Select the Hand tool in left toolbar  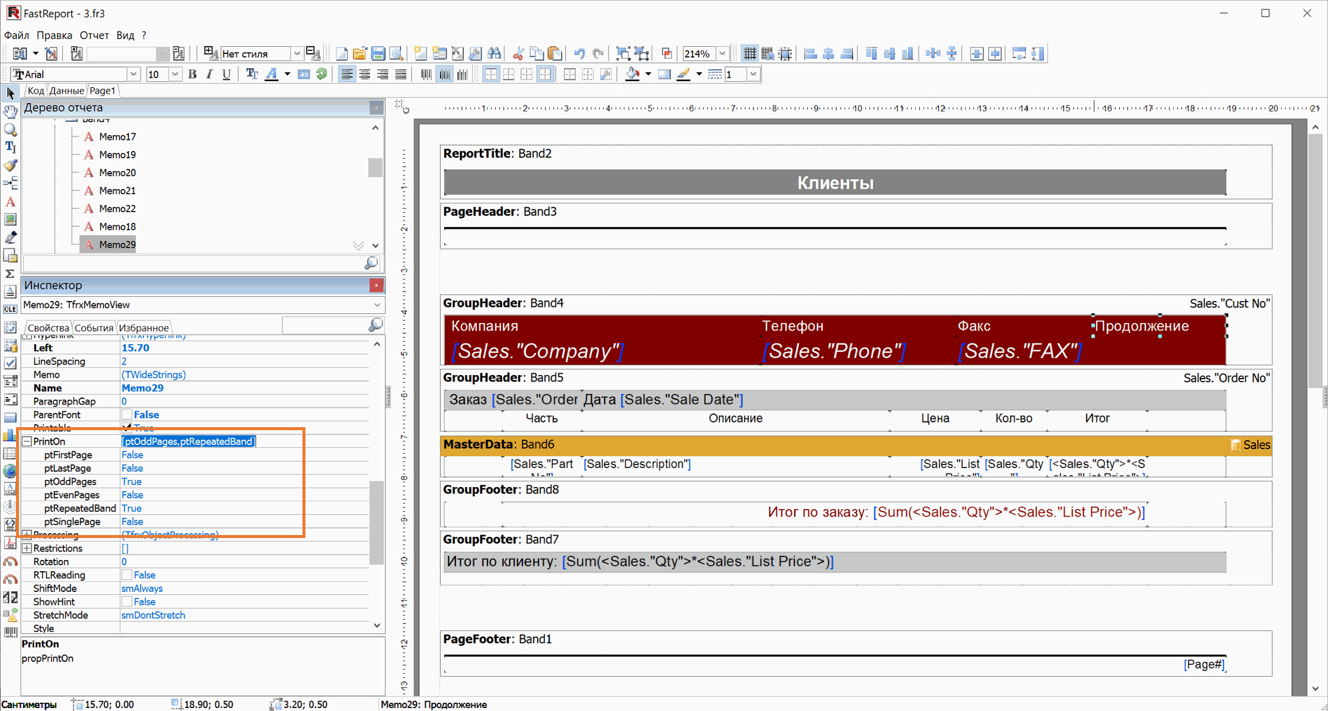[10, 111]
